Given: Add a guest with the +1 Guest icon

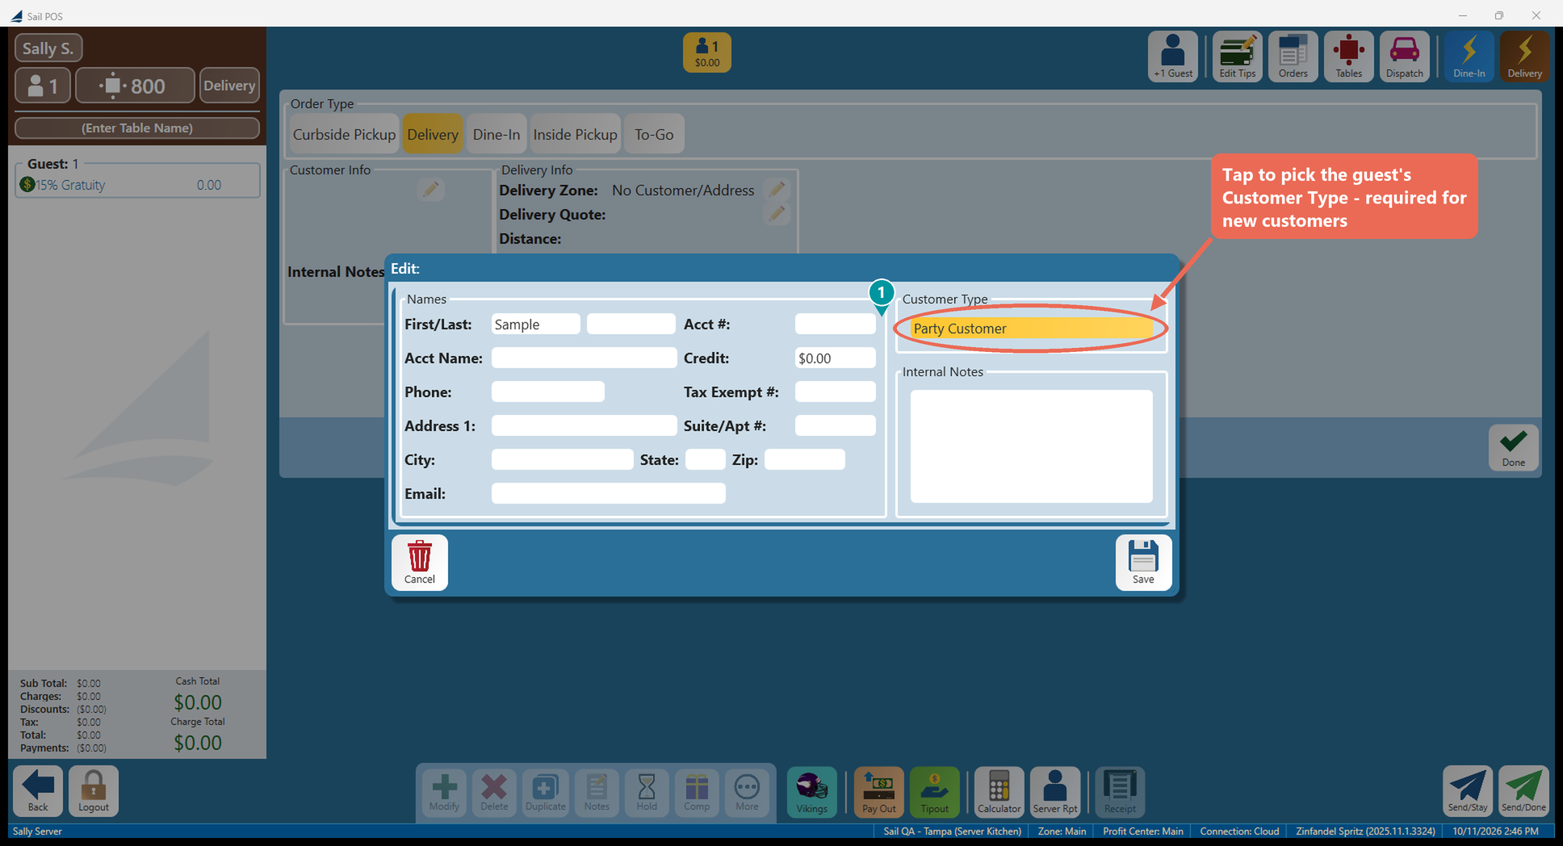Looking at the screenshot, I should (x=1172, y=57).
